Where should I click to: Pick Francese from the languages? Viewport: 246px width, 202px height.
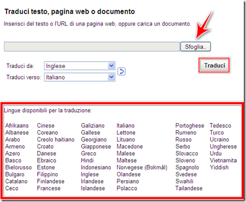[49, 188]
